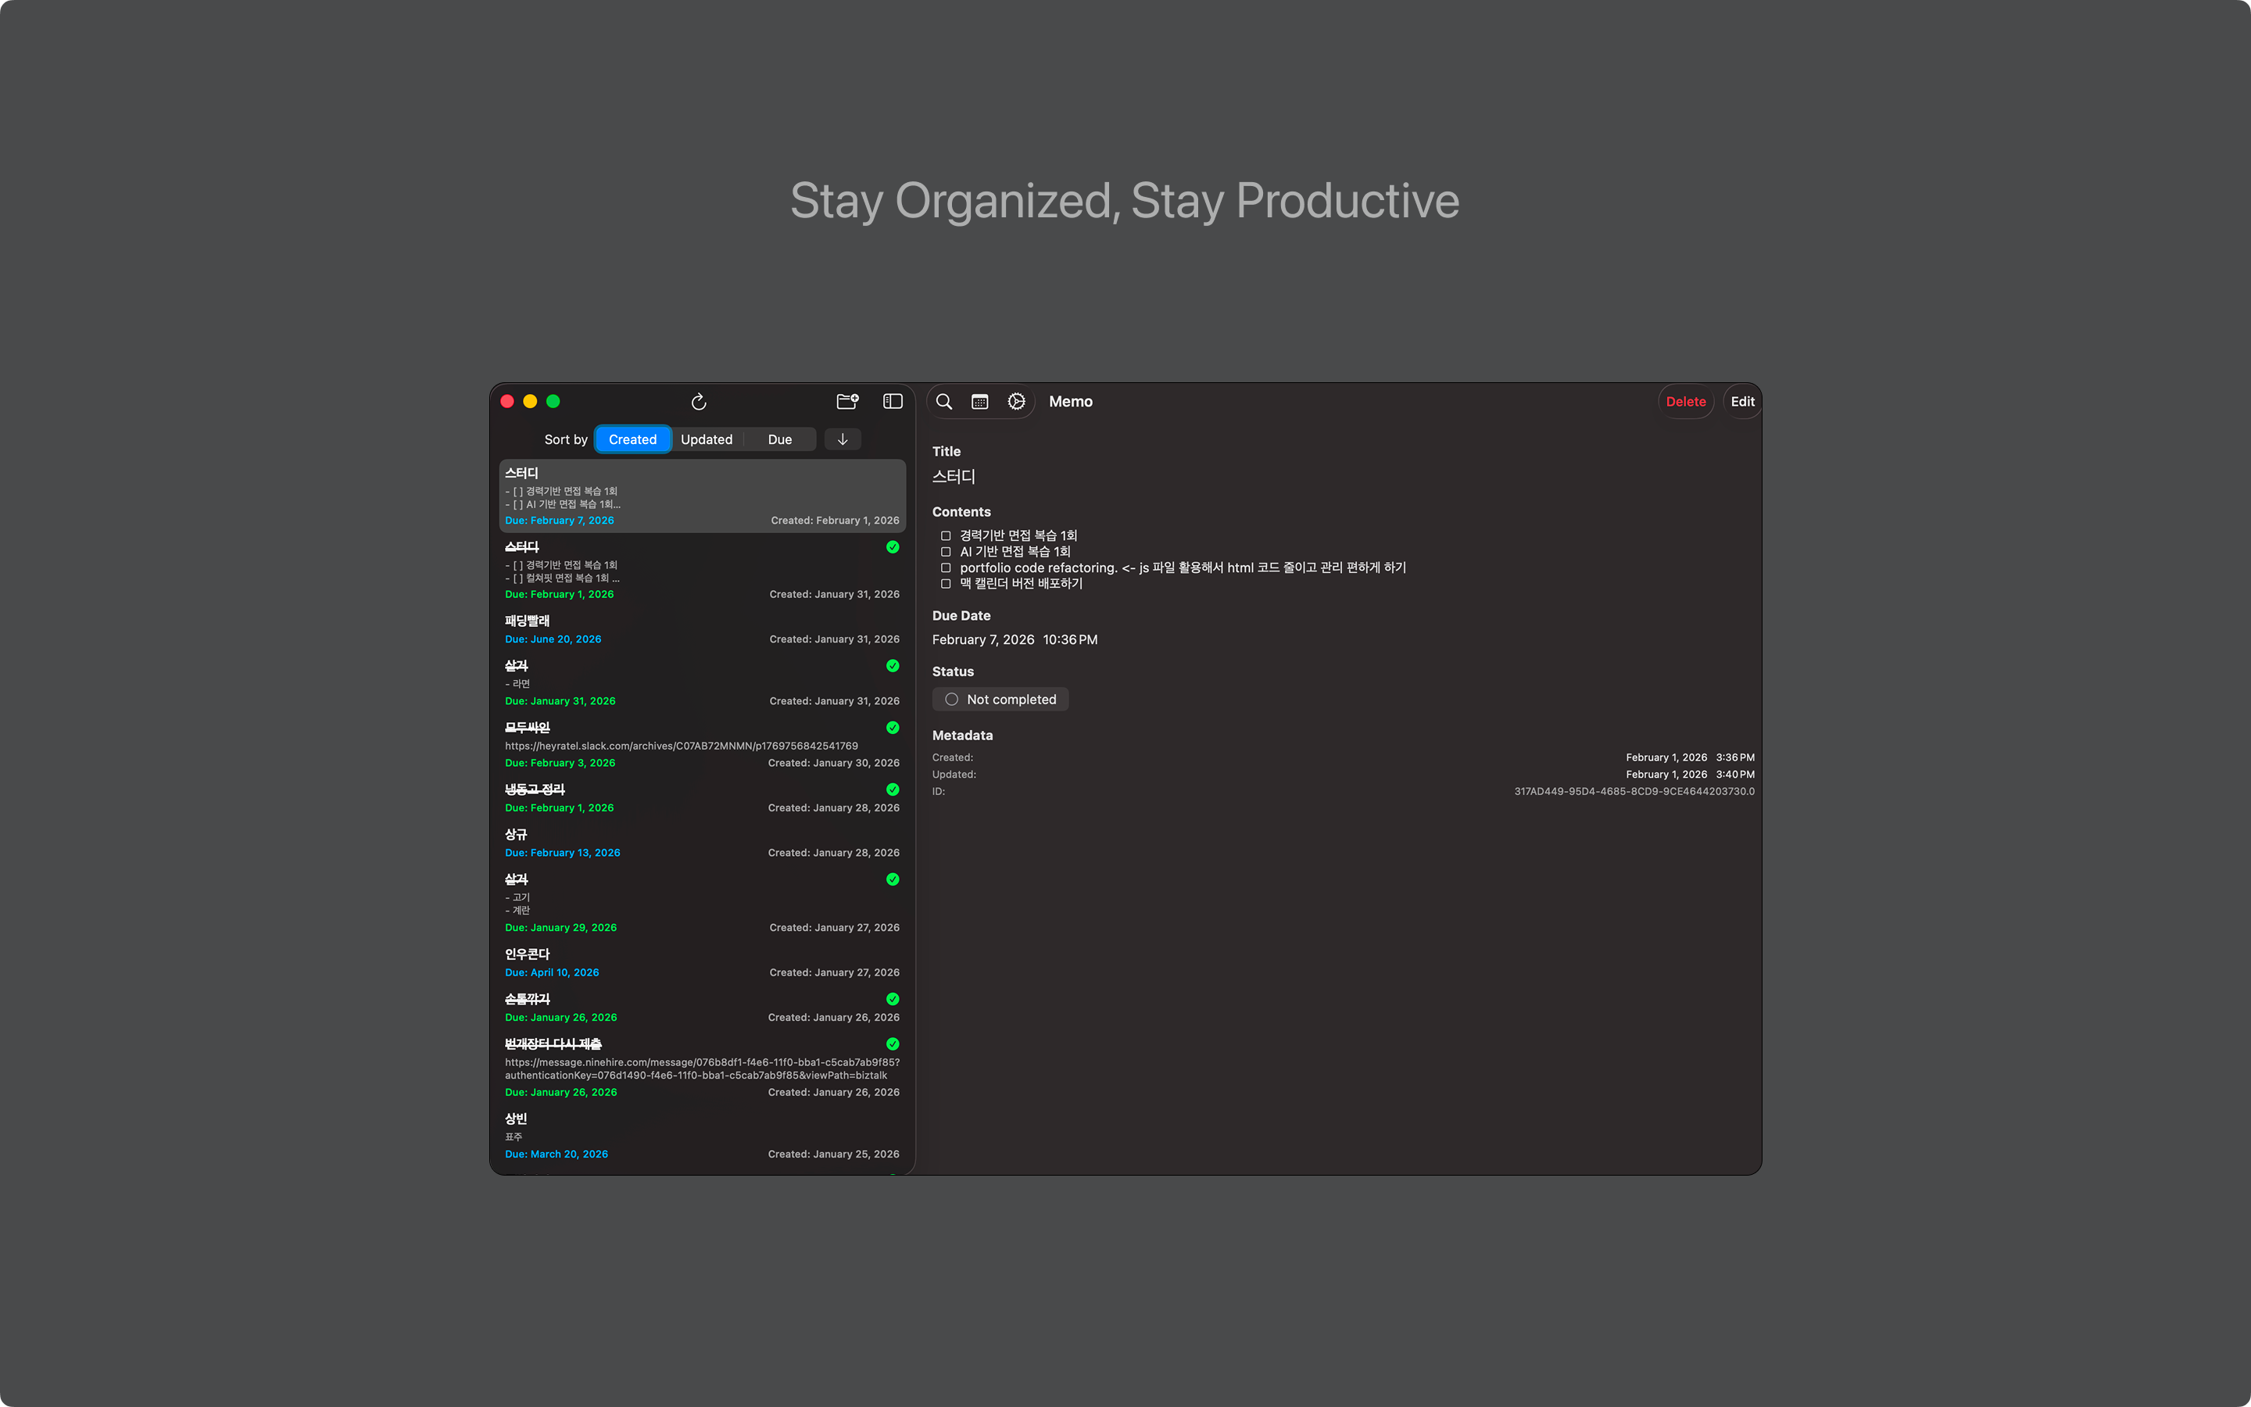The height and width of the screenshot is (1407, 2251).
Task: Sort memos by Updated
Action: coord(707,439)
